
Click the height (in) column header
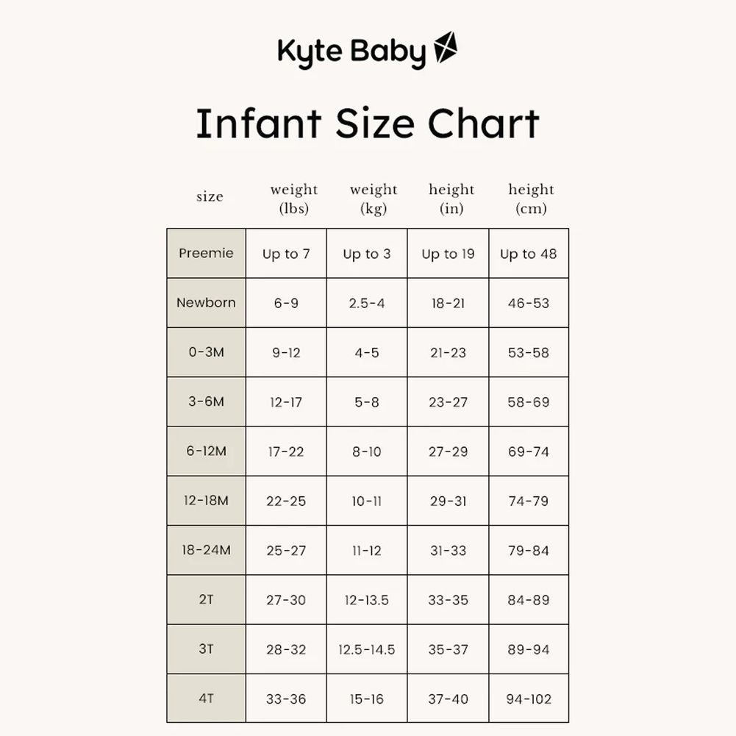coord(451,199)
